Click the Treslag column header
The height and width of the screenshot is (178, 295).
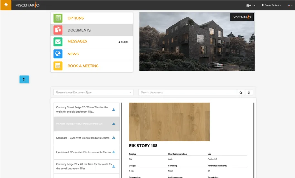[132, 154]
